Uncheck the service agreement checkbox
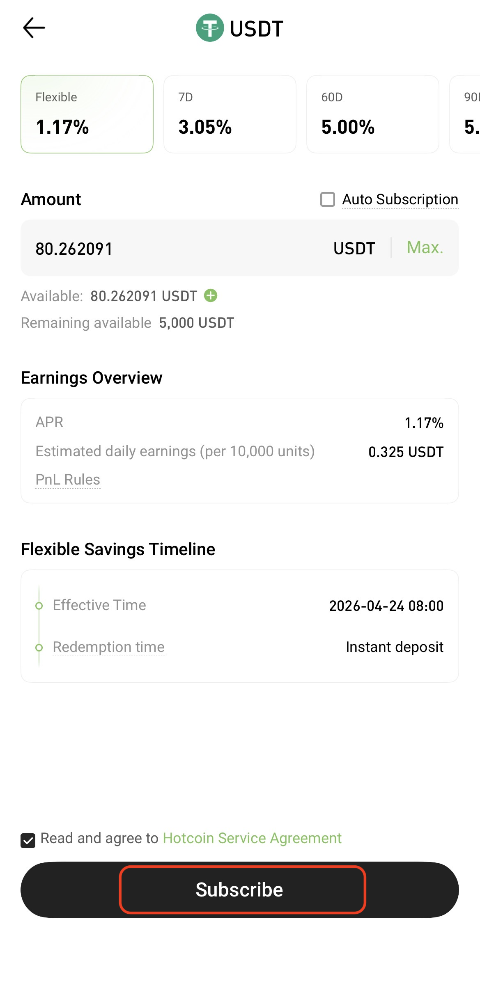 [28, 841]
